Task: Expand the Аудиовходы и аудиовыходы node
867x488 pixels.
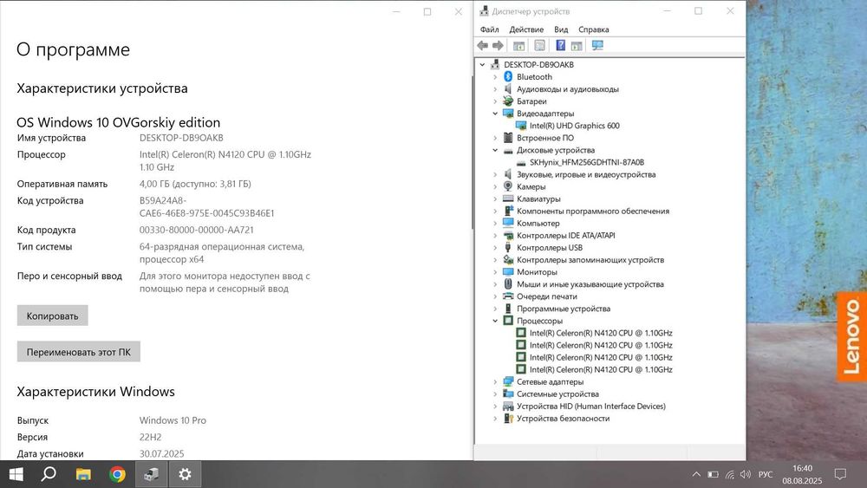Action: click(x=495, y=89)
